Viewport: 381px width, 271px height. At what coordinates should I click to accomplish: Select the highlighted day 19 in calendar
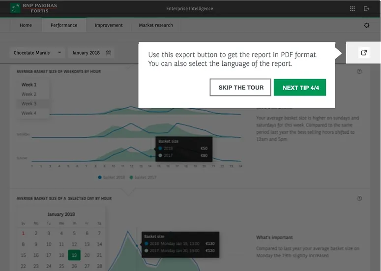point(74,255)
